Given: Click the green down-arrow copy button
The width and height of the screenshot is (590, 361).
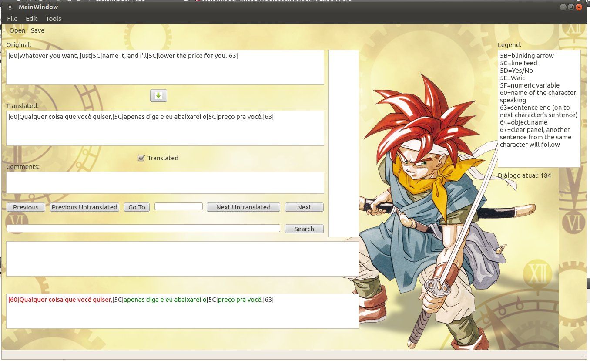Looking at the screenshot, I should point(158,95).
